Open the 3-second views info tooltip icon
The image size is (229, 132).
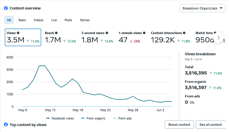pos(107,33)
